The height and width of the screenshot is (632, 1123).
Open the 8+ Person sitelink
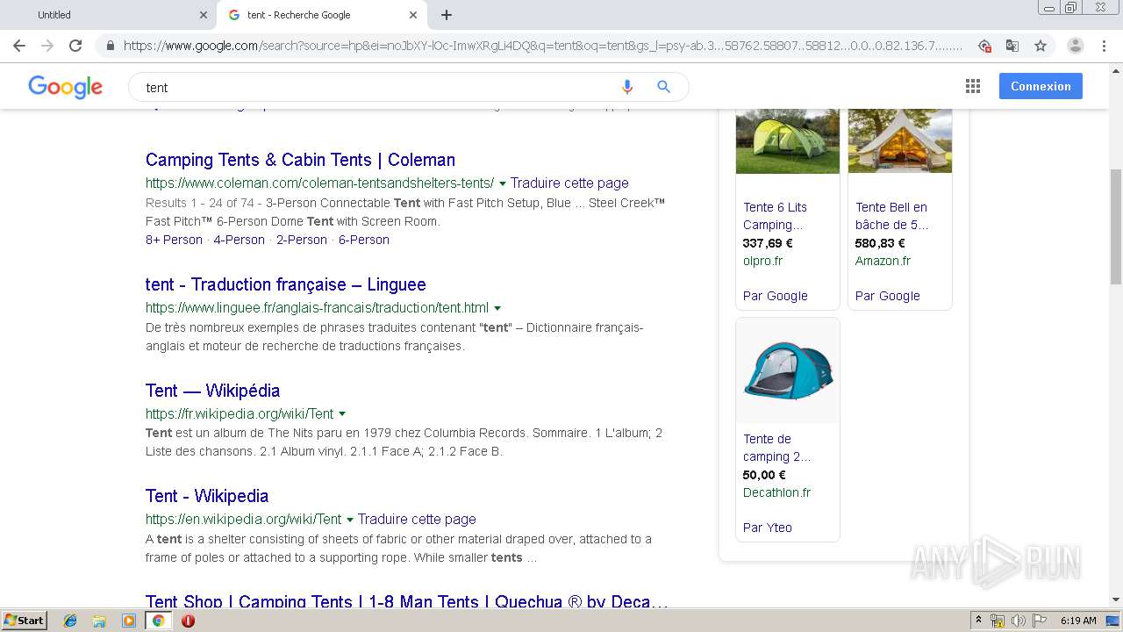pyautogui.click(x=174, y=240)
